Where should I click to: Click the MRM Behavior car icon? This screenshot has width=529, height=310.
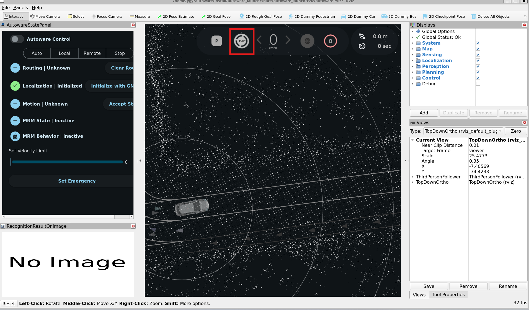point(15,136)
